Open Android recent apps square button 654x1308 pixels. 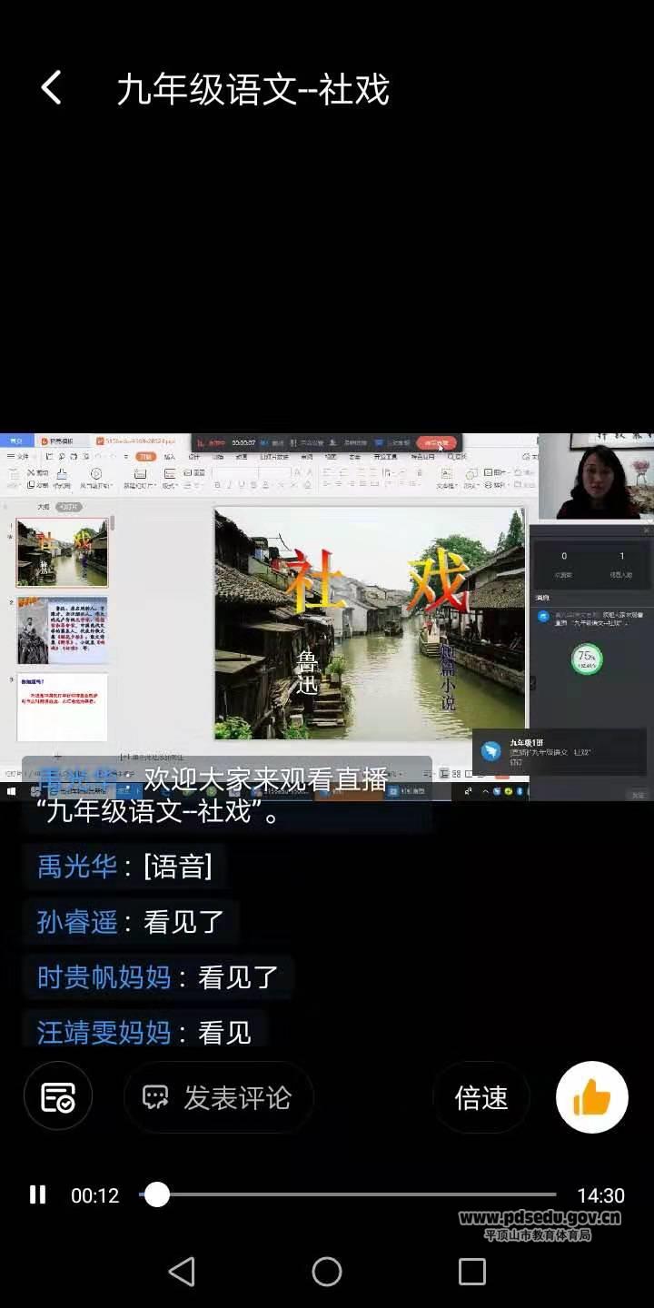click(471, 1272)
